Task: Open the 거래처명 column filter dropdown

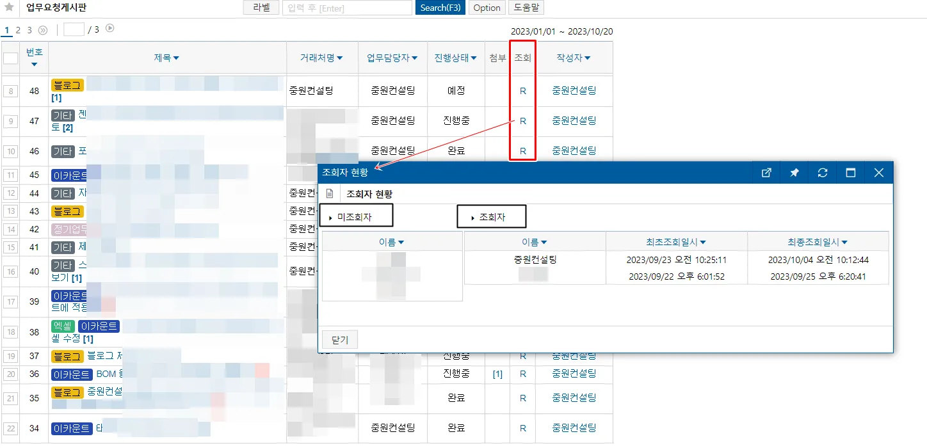Action: (x=321, y=58)
